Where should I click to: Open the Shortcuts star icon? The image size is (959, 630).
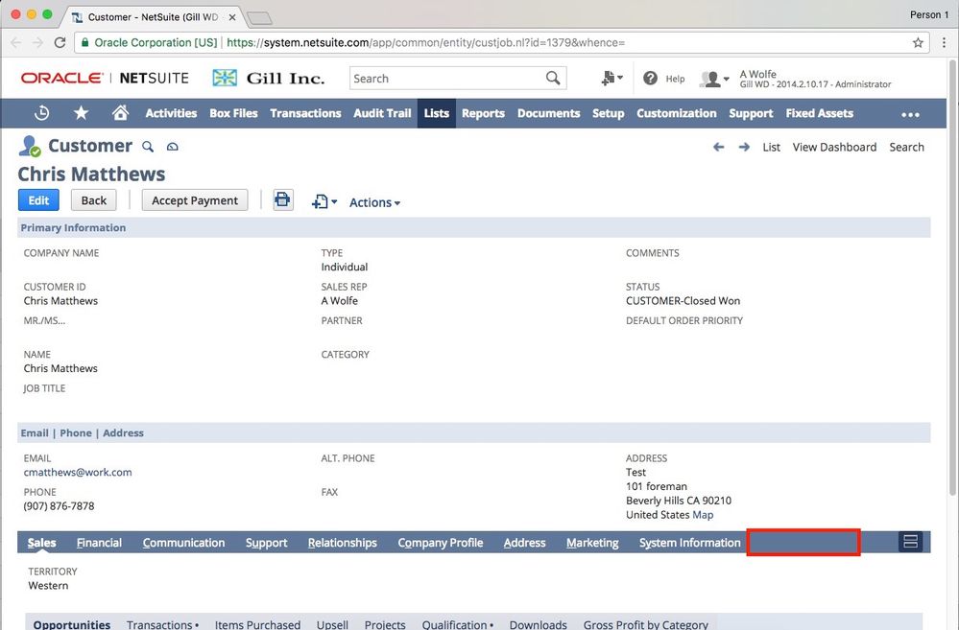point(82,113)
